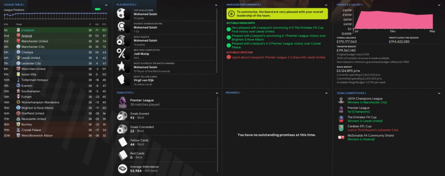Click the most yellow cards card icon
Viewport: 445px width, 176px height.
[x=121, y=80]
